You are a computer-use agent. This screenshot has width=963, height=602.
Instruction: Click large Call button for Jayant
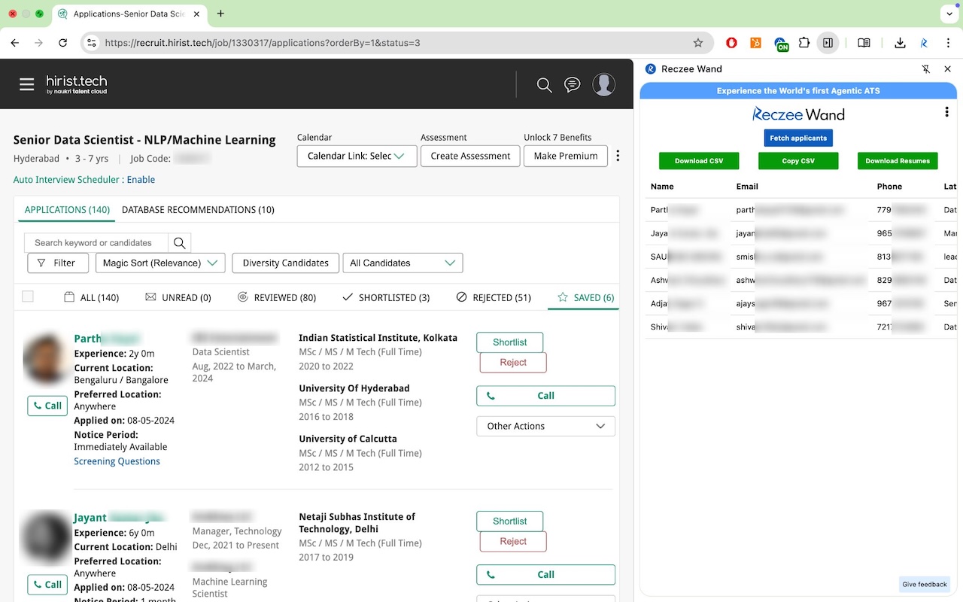(545, 575)
